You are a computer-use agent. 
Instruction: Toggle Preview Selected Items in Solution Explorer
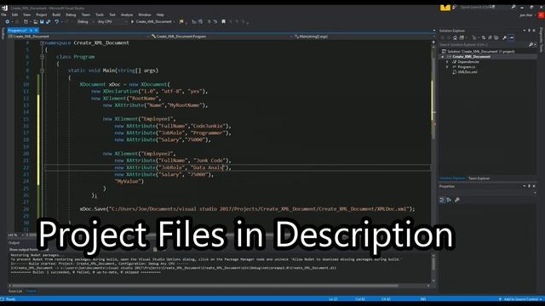click(x=511, y=37)
